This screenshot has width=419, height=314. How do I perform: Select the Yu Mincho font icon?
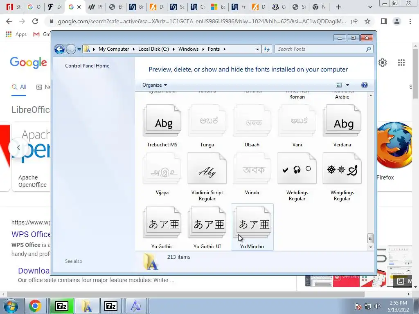point(252,222)
